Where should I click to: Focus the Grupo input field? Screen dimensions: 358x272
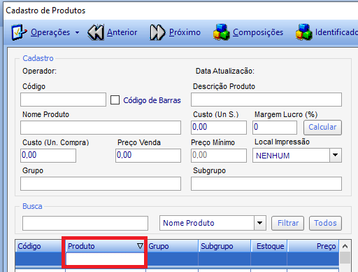coord(101,184)
